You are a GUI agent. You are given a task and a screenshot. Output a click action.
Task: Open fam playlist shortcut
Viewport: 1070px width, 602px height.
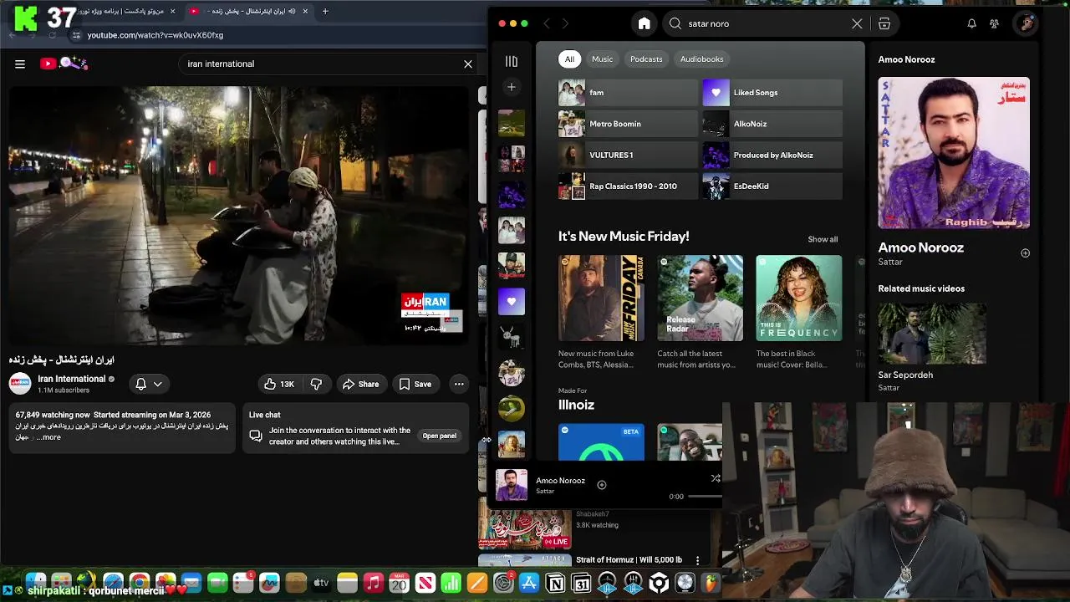628,93
